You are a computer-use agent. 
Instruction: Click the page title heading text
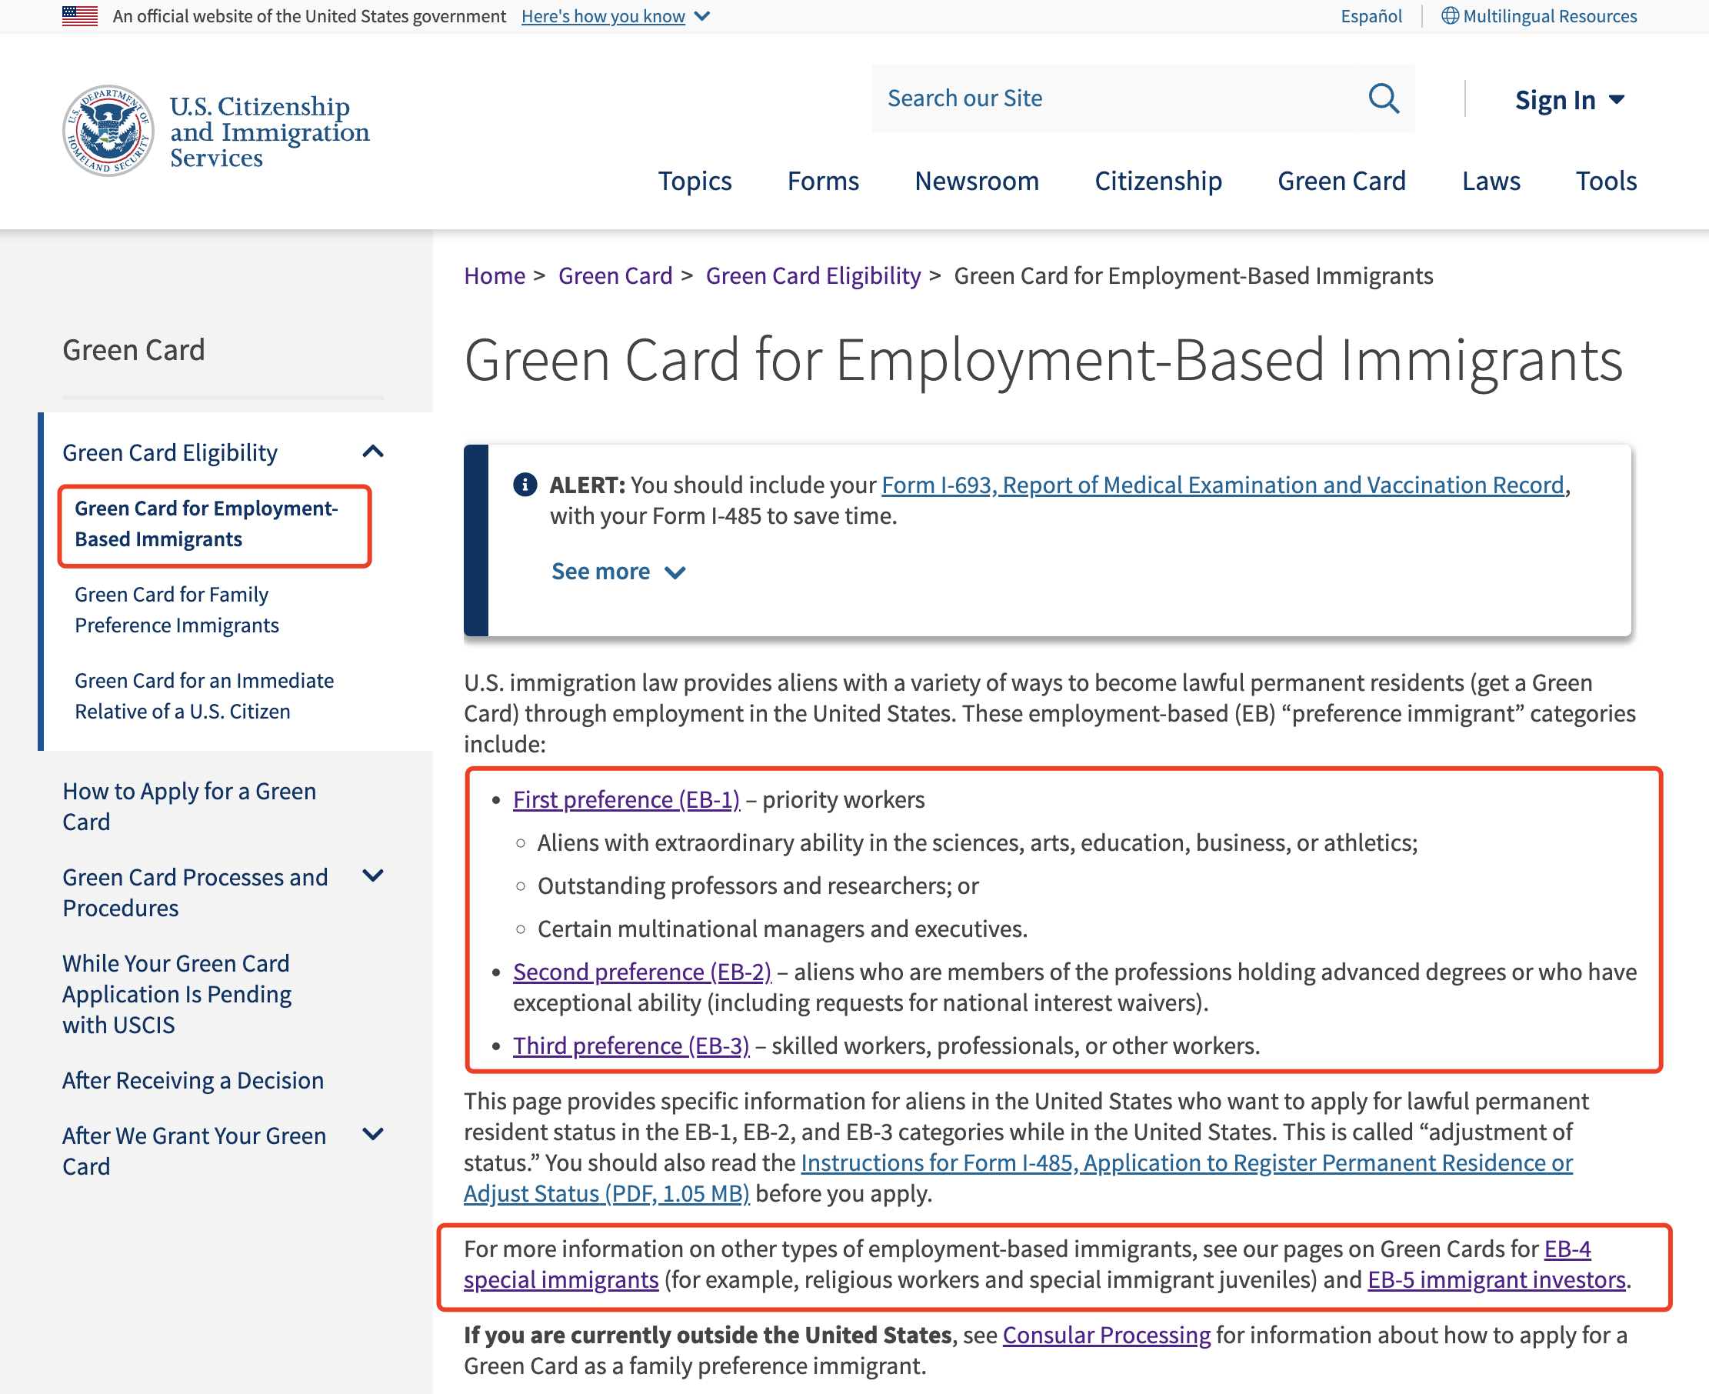(x=1043, y=360)
